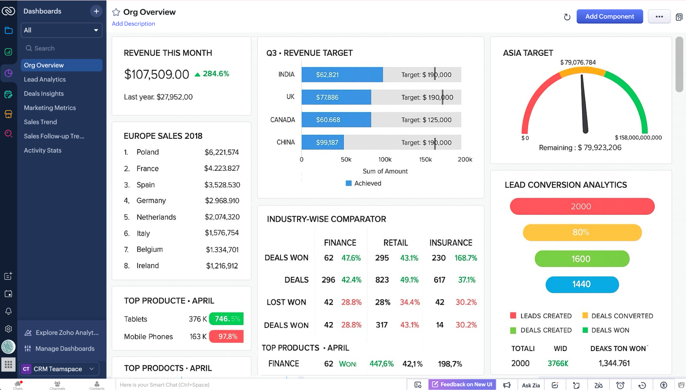Open the orange storefront icon
The width and height of the screenshot is (686, 390).
point(8,114)
